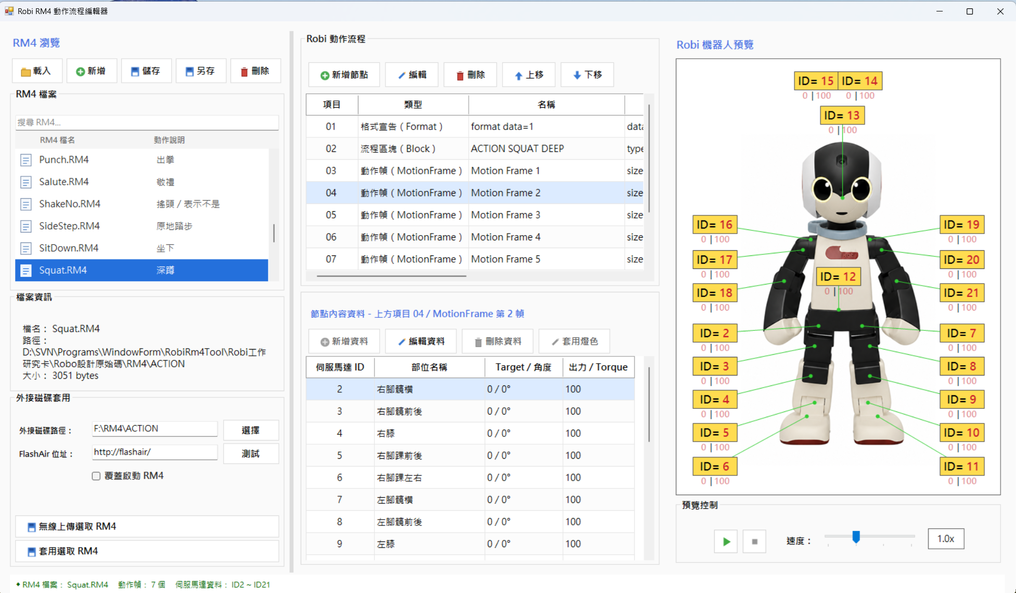The image size is (1016, 593).
Task: Stop the robot preview playback
Action: point(754,542)
